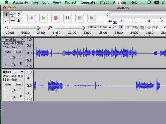Viewport: 166px width, 124px height.
Task: Open Default Input Source dropdown
Action: (106, 27)
